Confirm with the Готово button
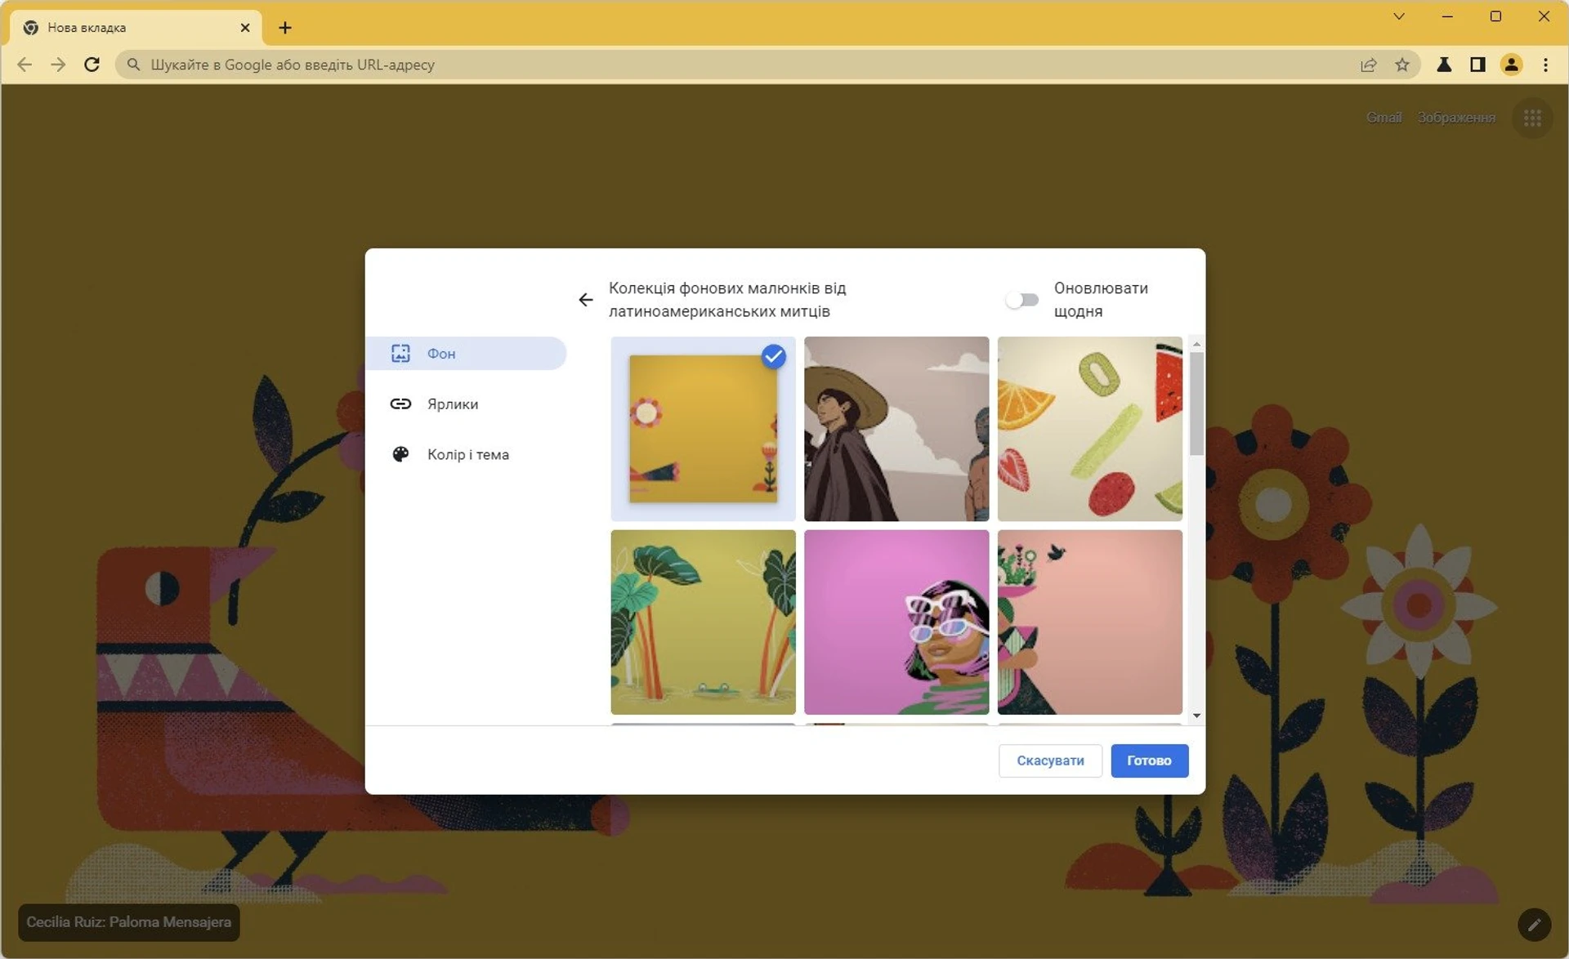This screenshot has height=959, width=1569. coord(1149,761)
